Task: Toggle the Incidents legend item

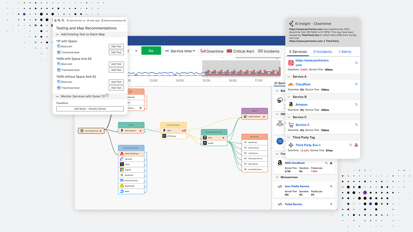Action: pyautogui.click(x=268, y=51)
